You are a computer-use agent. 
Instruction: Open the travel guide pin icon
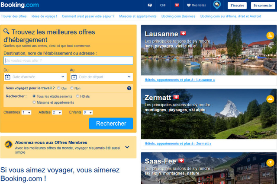point(217,5)
